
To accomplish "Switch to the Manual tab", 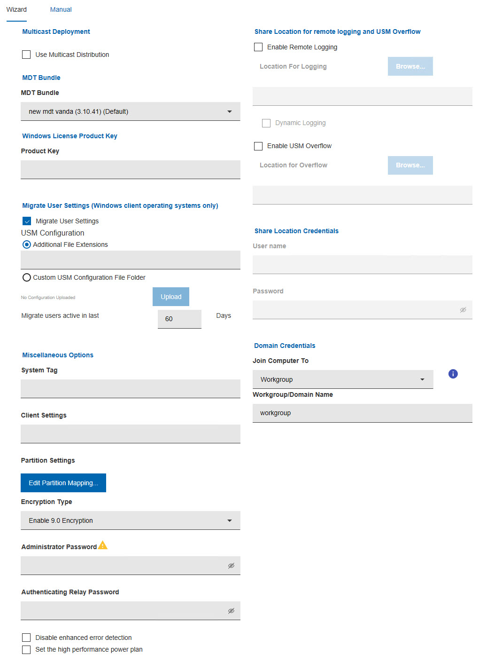I will [x=61, y=9].
